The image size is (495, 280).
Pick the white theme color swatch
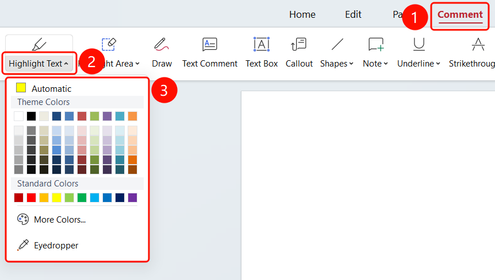click(18, 116)
